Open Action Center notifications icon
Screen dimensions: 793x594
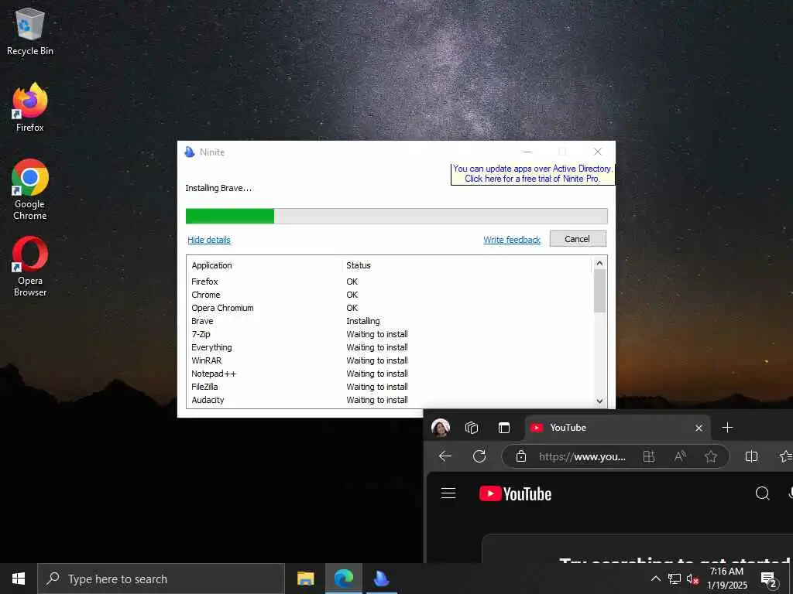click(x=769, y=579)
